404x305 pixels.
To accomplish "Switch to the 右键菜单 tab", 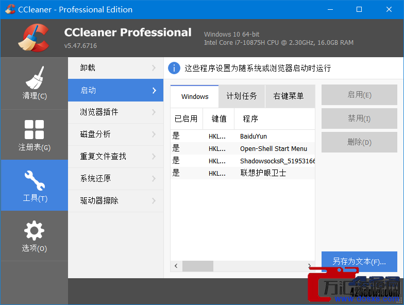I will coord(290,96).
